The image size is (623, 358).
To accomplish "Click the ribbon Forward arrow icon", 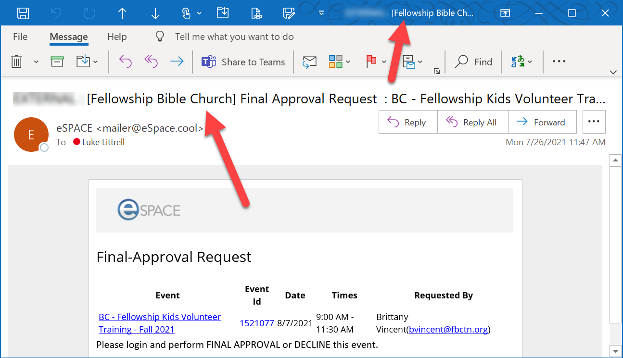I will (177, 62).
